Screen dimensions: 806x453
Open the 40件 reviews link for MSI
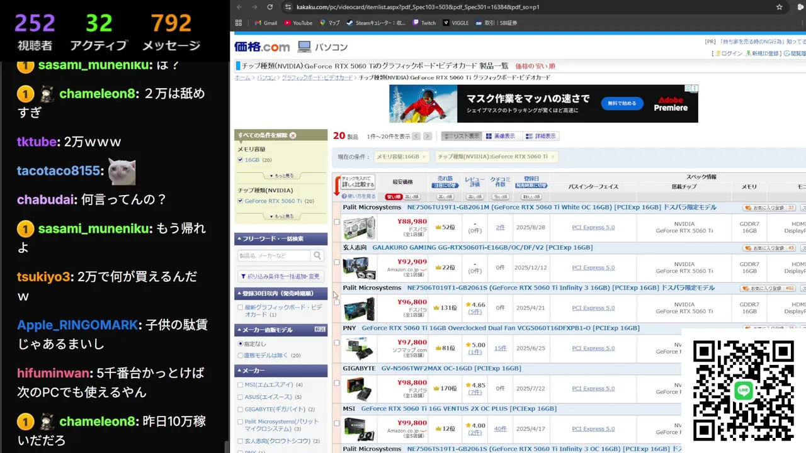click(500, 429)
